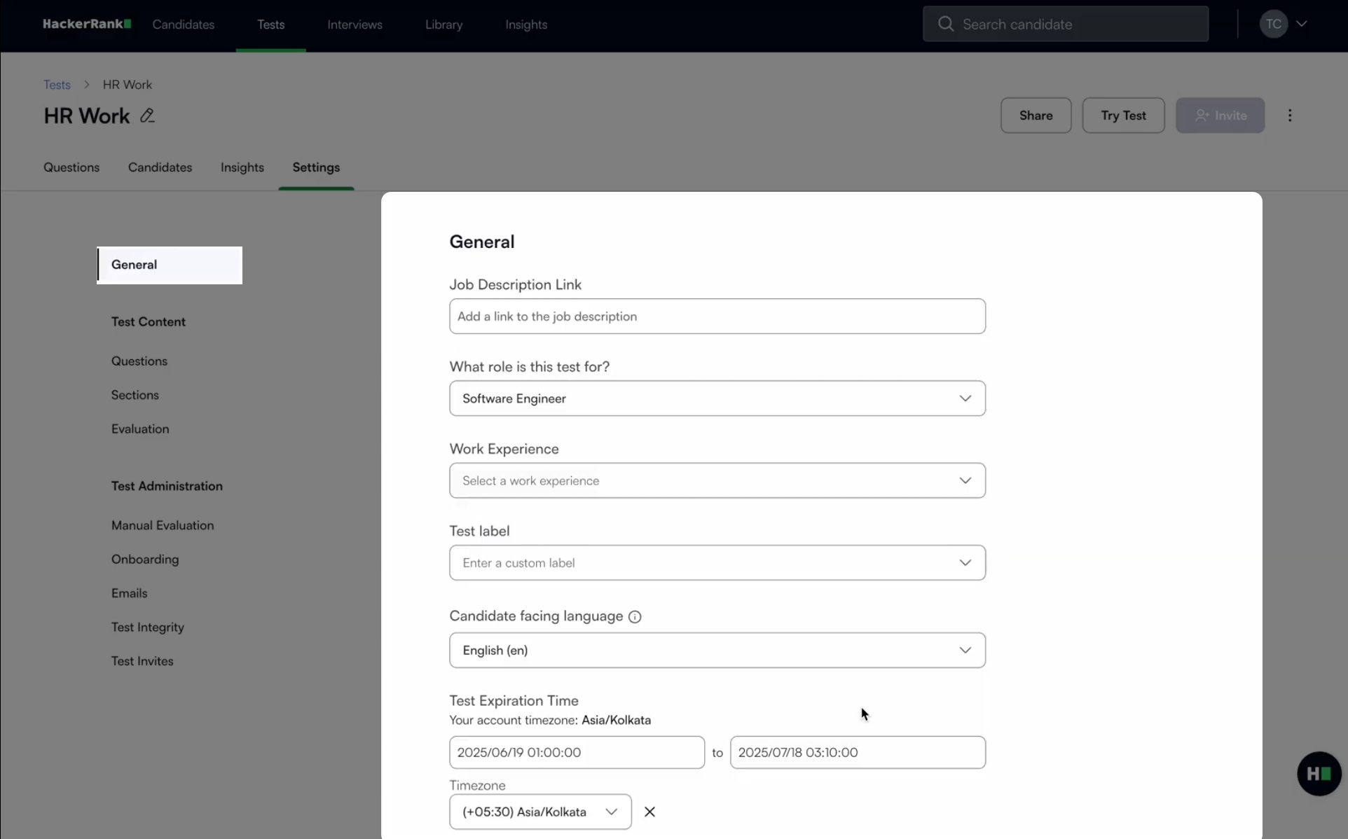Open the three-dot more options menu
This screenshot has height=839, width=1348.
point(1289,116)
